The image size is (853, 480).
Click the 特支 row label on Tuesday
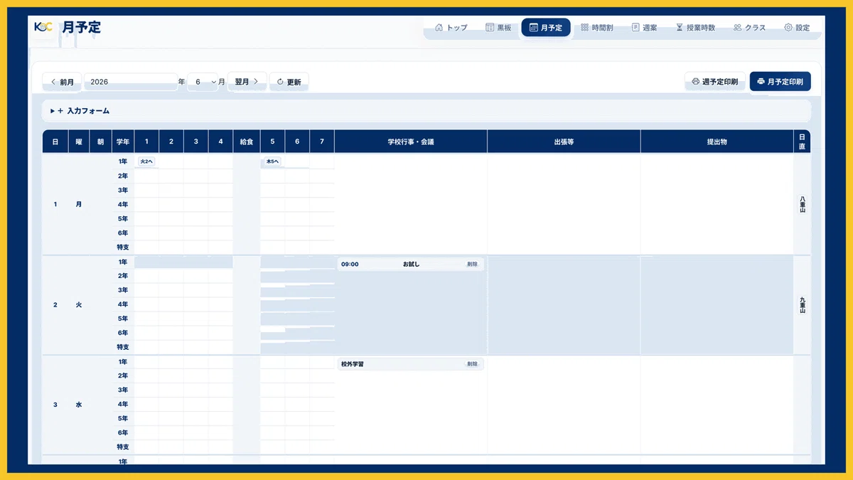tap(123, 347)
